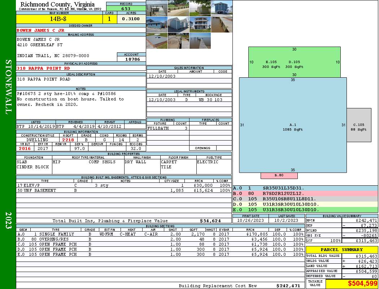Click the FULLBATH plumbing fixture entry

pos(158,128)
